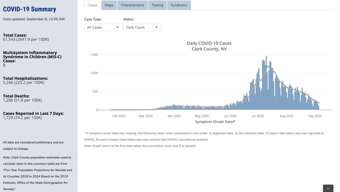Screen dimensions: 340x192
Task: Click the 'Daily COVID-19 Cases' chart title
Action: [x=209, y=43]
